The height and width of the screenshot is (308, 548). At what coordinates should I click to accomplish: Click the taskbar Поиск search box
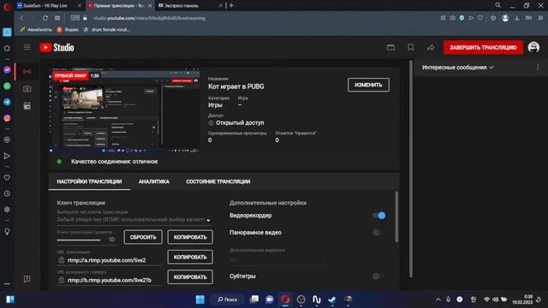[x=228, y=299]
